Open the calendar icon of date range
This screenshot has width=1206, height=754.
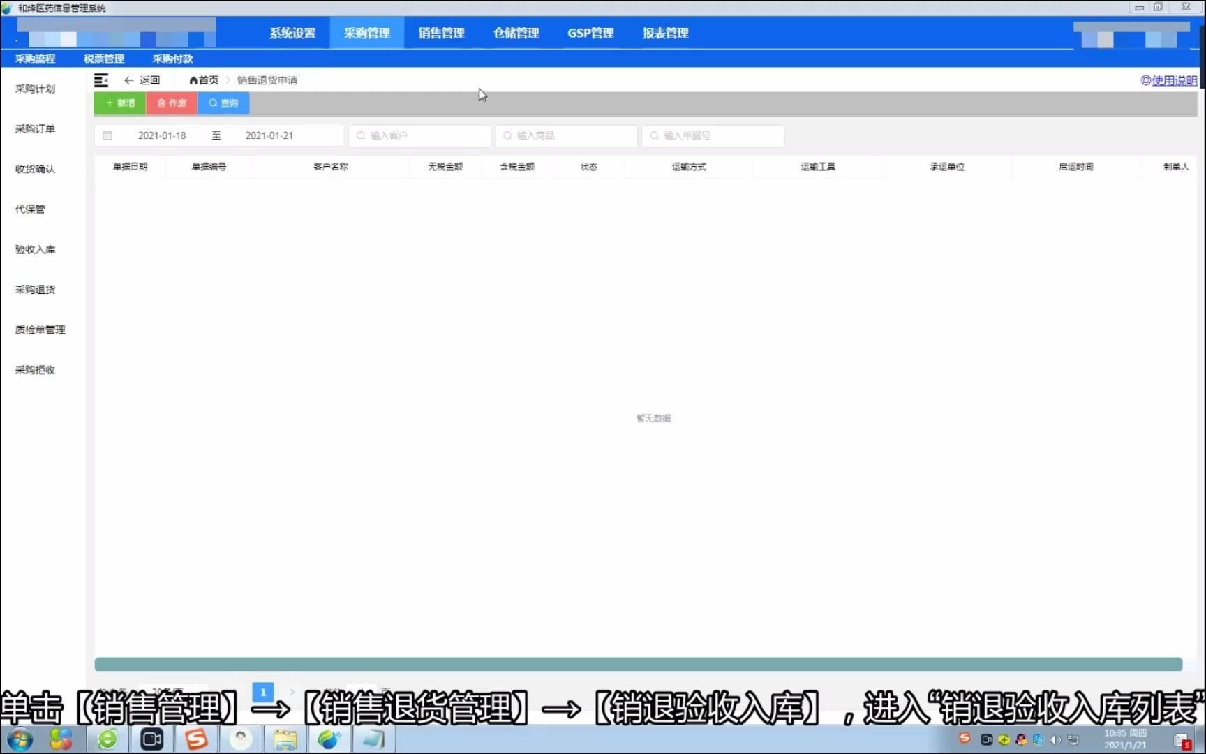click(x=107, y=135)
